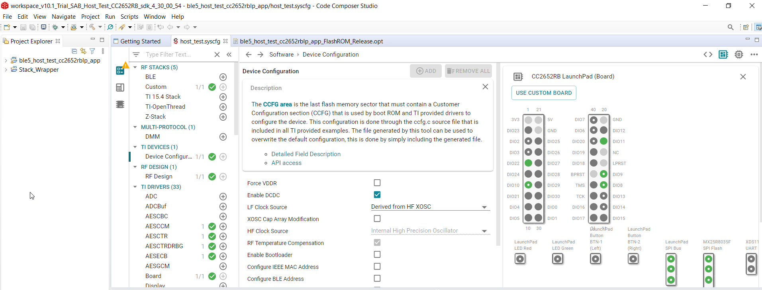
Task: Navigate back in SysConfig breadcrumb
Action: tap(249, 55)
